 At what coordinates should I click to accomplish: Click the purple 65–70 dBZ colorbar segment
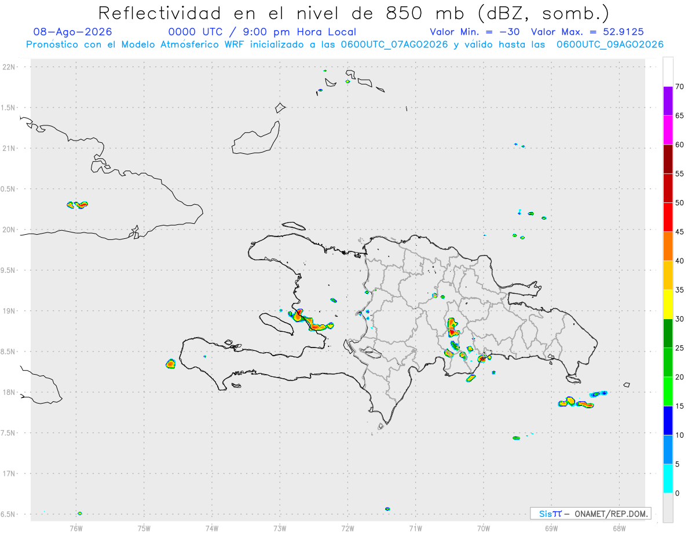pyautogui.click(x=668, y=101)
